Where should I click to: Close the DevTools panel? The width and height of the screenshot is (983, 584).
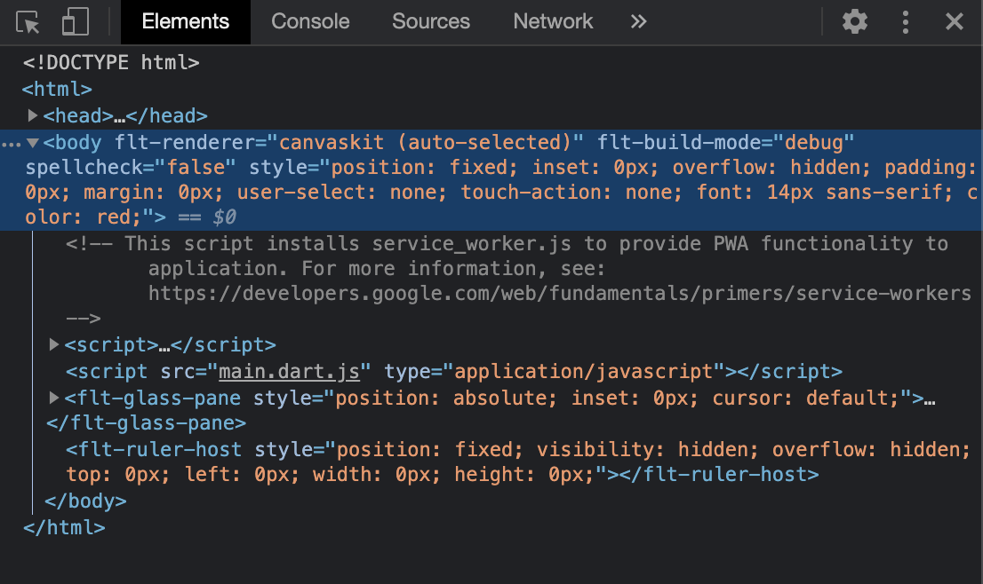pos(955,22)
